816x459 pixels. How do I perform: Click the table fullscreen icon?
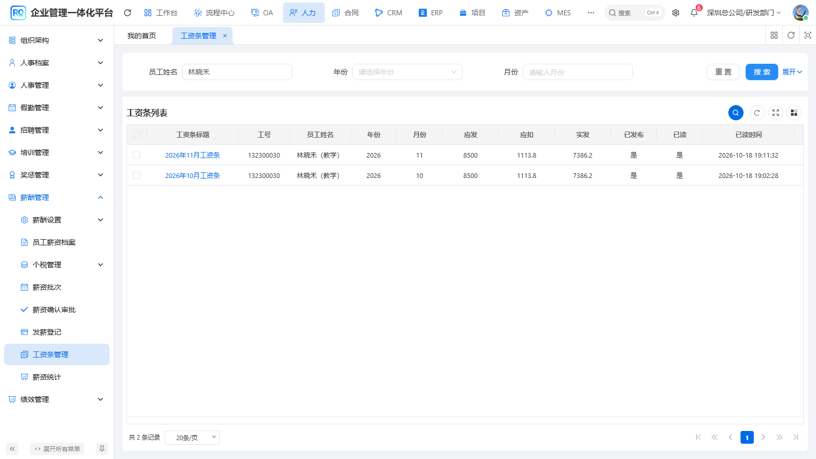[x=776, y=113]
